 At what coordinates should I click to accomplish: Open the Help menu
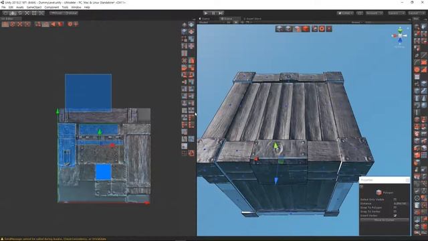click(87, 7)
